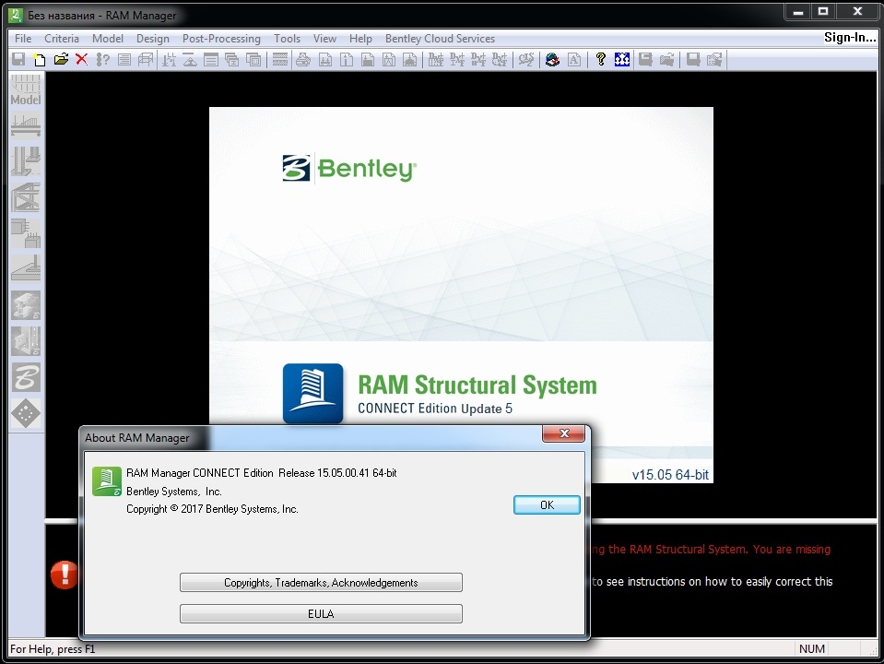Create a new model with the New icon
The height and width of the screenshot is (664, 884).
[39, 59]
